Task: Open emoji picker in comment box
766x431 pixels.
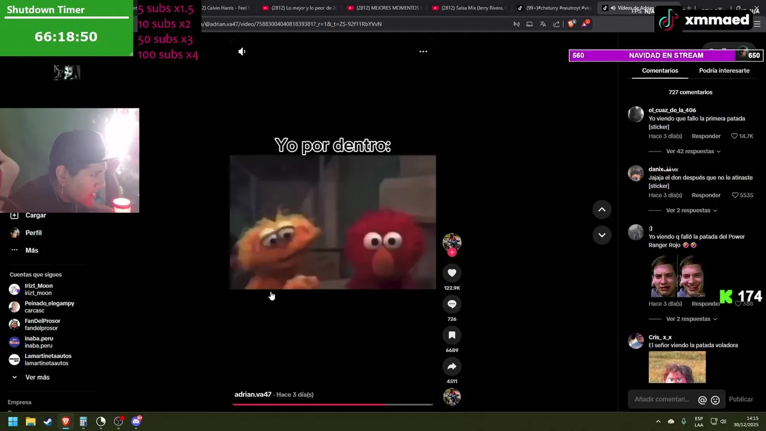Action: point(715,400)
